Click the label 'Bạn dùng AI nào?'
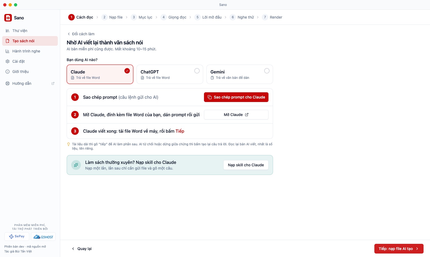 pyautogui.click(x=82, y=60)
